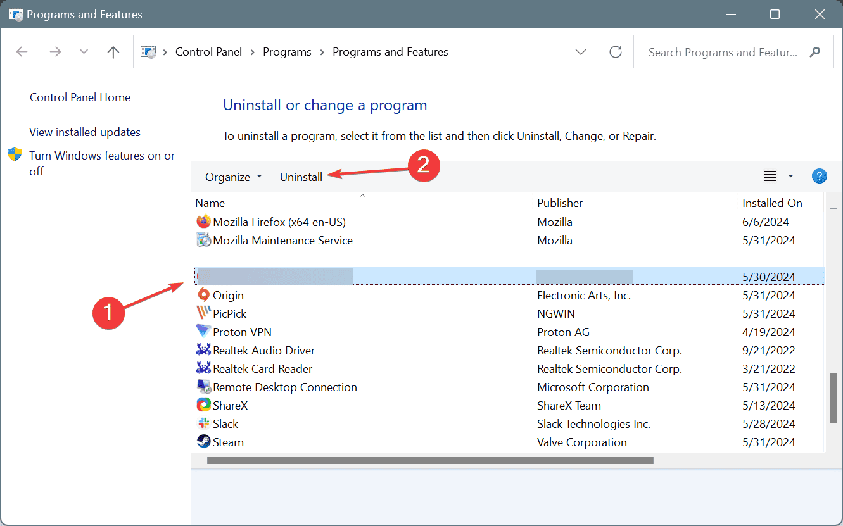Click the 5/30/2024 date in highlighted row
The image size is (843, 526).
pos(768,277)
